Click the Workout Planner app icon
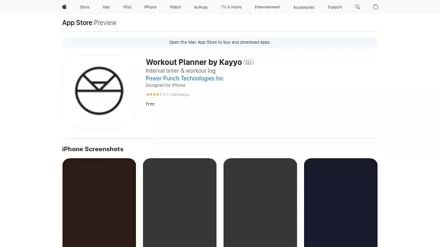 click(99, 91)
